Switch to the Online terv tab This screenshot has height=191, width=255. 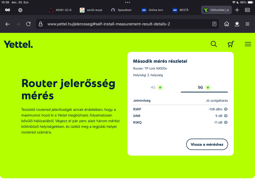(152, 10)
